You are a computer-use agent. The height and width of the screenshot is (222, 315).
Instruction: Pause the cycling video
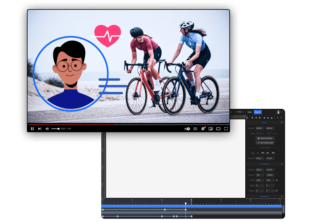[32, 129]
